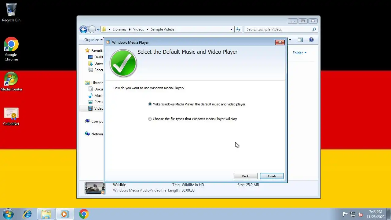Click the 'Size: 25.0 MB' detail

(248, 185)
